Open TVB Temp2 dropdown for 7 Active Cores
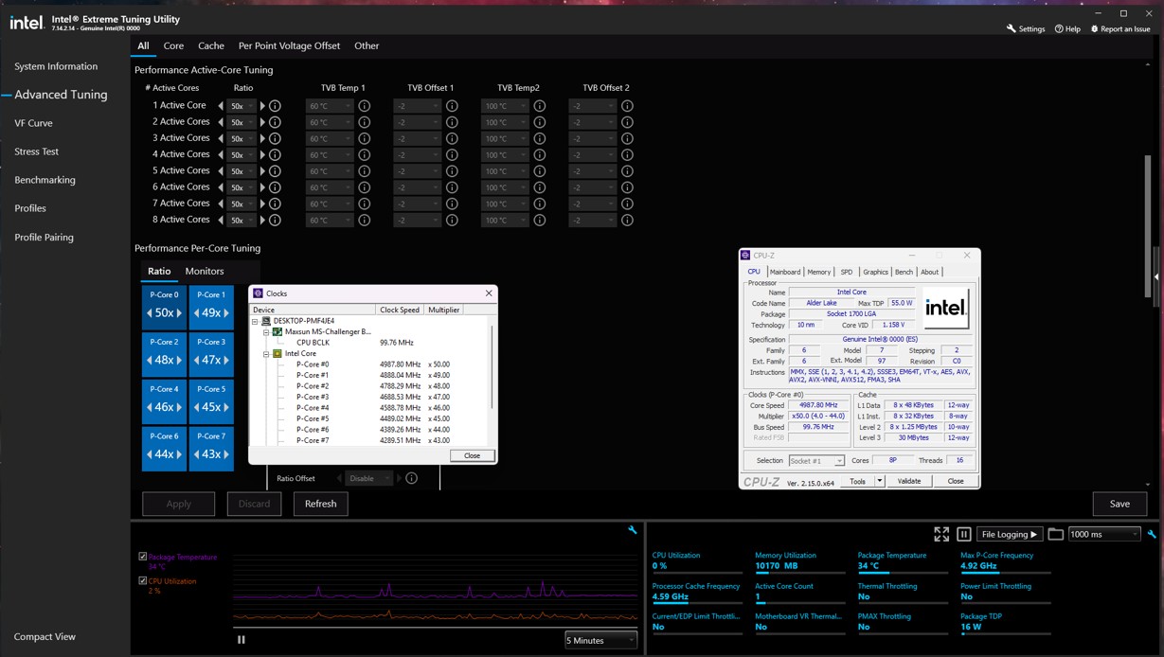 coord(505,204)
